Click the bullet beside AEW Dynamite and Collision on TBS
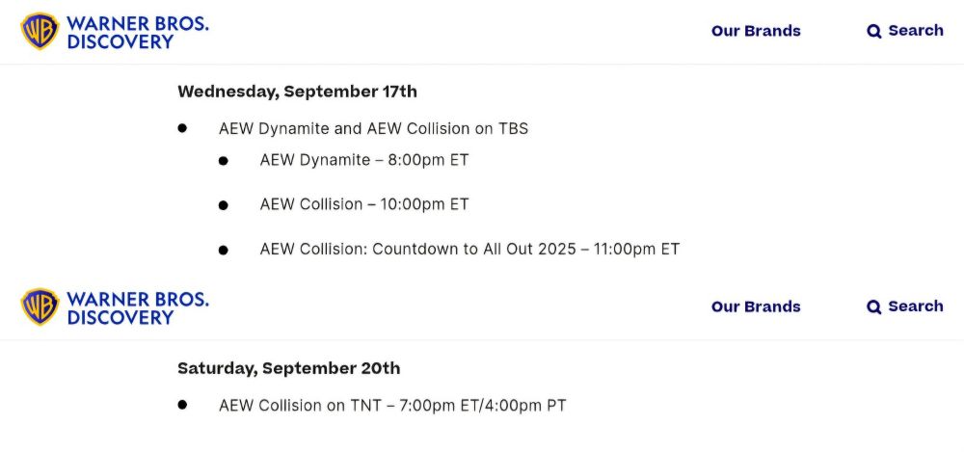This screenshot has height=452, width=964. click(x=182, y=128)
